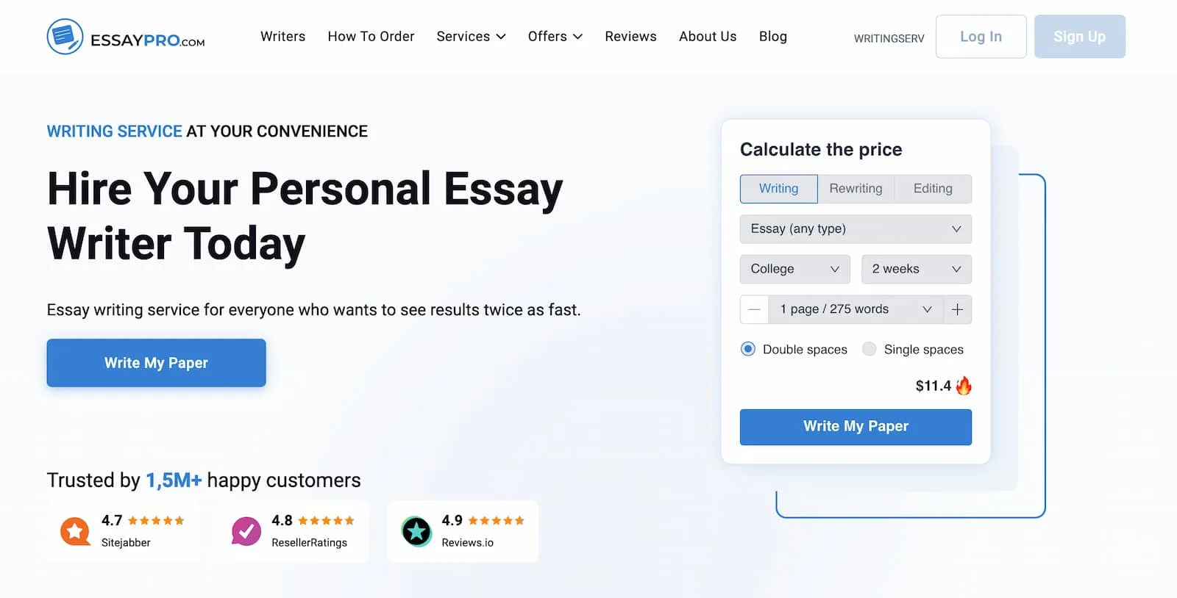1177x598 pixels.
Task: Select the Single spaces radio button
Action: point(870,349)
